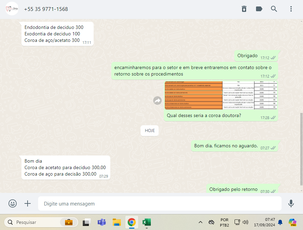Open the shared table image thumbnail

(x=221, y=96)
